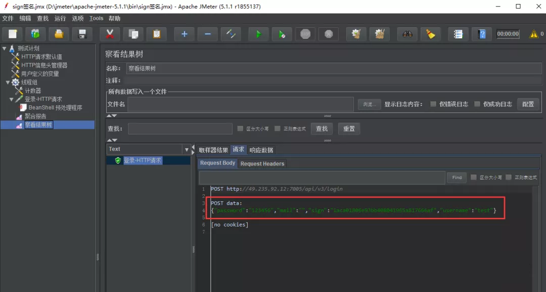Click the 重置 button

pyautogui.click(x=349, y=129)
